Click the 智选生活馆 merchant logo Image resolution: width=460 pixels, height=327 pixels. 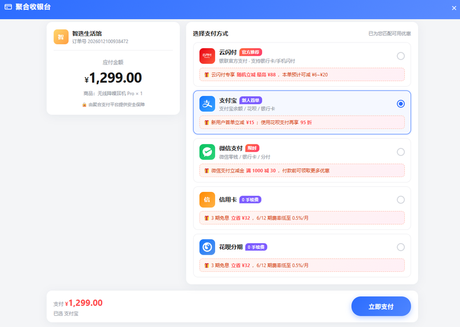click(x=61, y=37)
